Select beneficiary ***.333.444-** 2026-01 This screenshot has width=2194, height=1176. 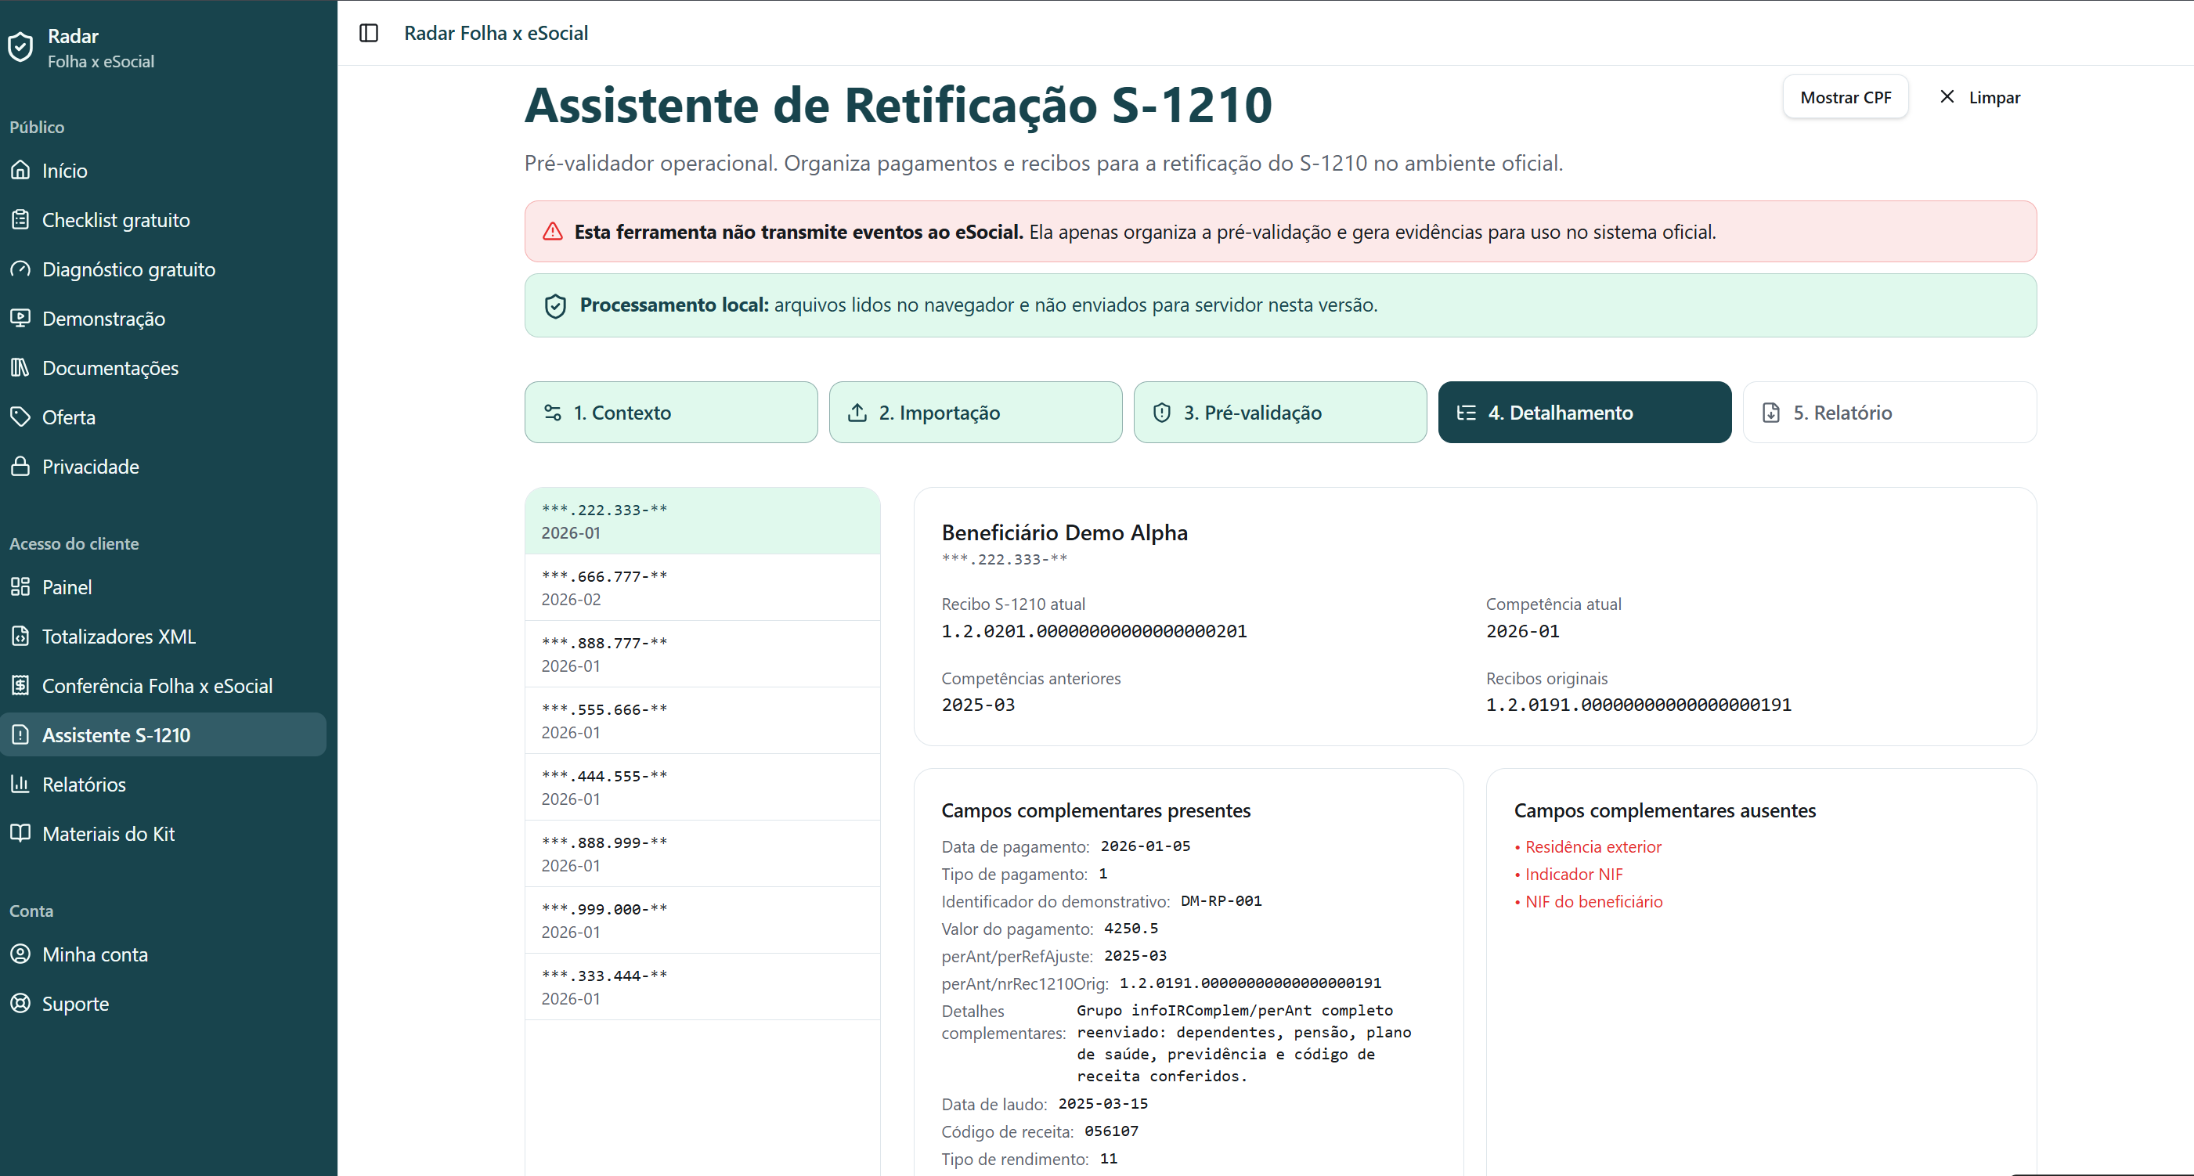[x=702, y=986]
